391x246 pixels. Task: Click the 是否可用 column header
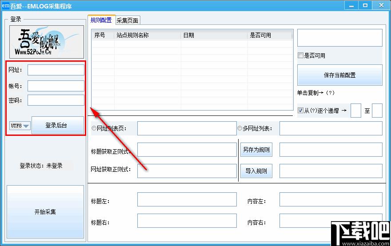click(270, 36)
